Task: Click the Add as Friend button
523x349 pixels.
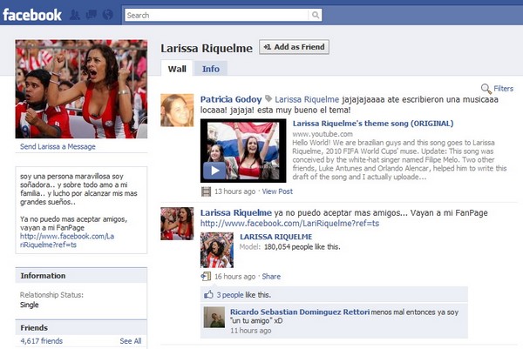Action: 295,47
